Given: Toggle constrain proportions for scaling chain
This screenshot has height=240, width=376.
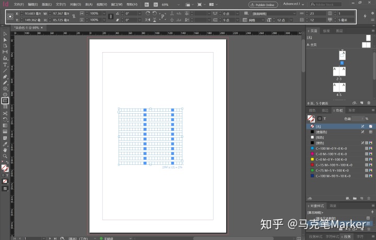Looking at the screenshot, I should pos(111,17).
